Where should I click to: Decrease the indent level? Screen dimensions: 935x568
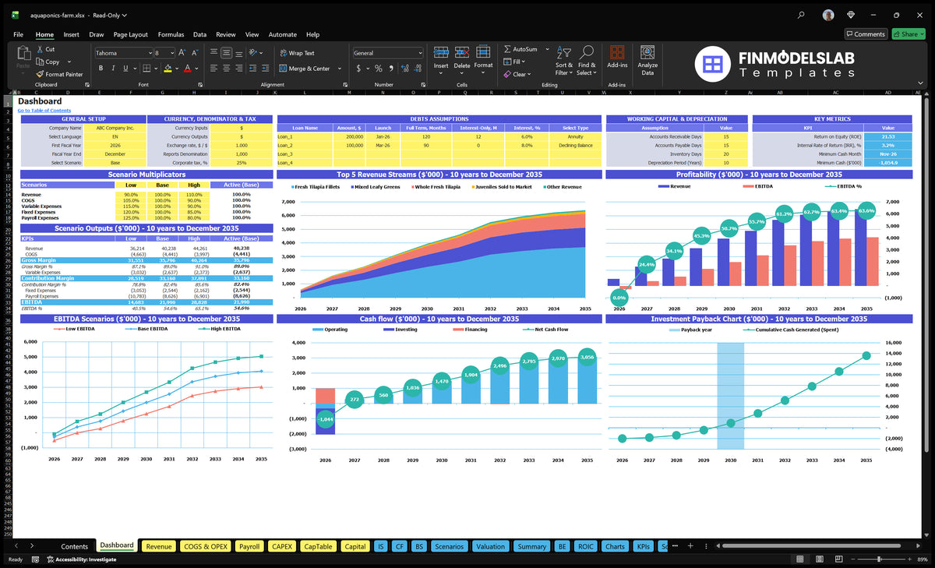pos(252,69)
